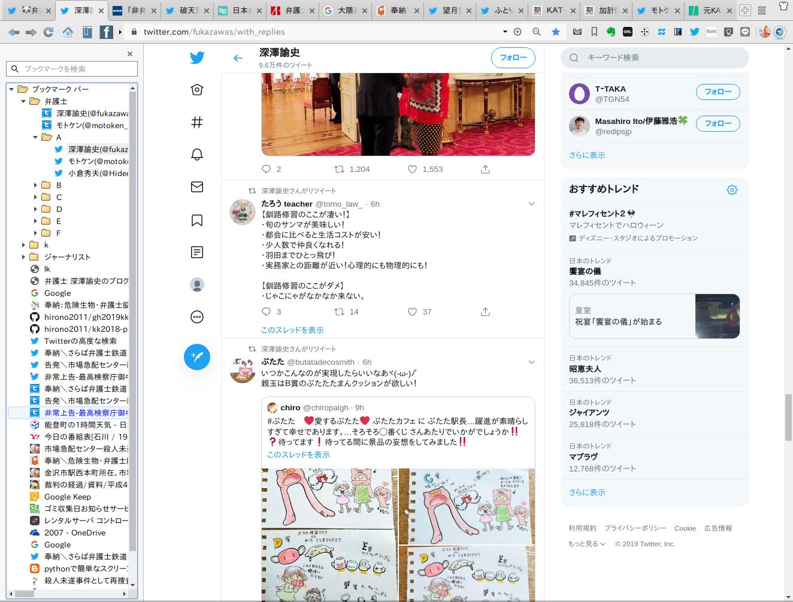Share the photo tweet with 1,553 likes
The image size is (793, 602).
[485, 169]
